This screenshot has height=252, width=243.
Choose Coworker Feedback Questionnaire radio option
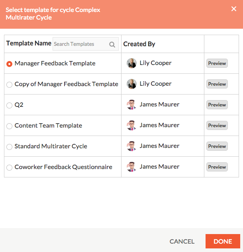pyautogui.click(x=9, y=167)
